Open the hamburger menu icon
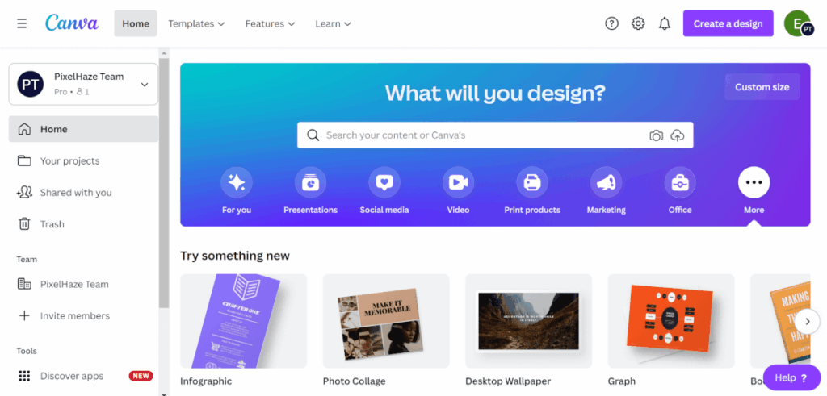 tap(22, 23)
